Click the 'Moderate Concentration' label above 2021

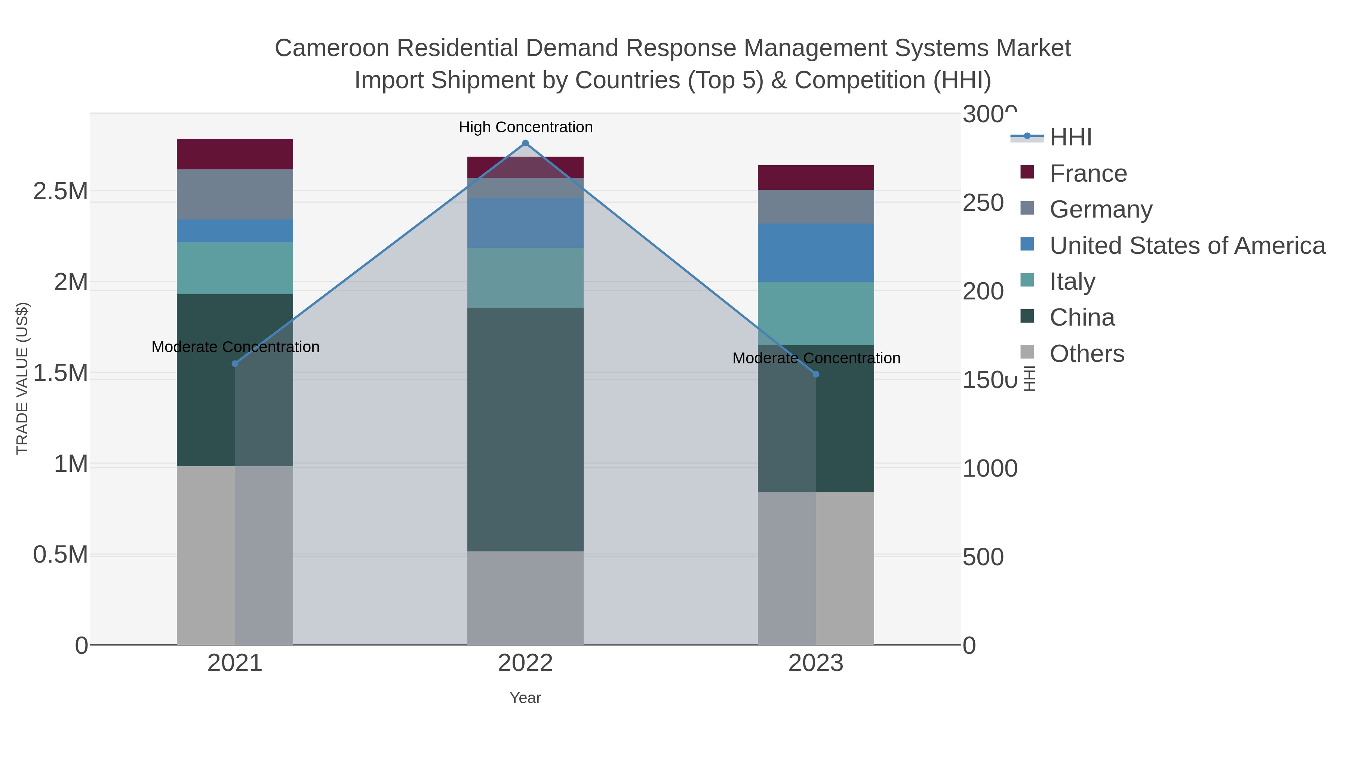pos(236,347)
